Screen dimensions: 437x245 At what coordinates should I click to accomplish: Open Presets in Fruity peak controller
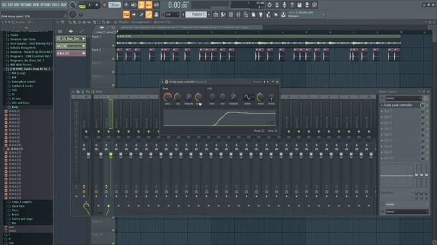pos(257,82)
